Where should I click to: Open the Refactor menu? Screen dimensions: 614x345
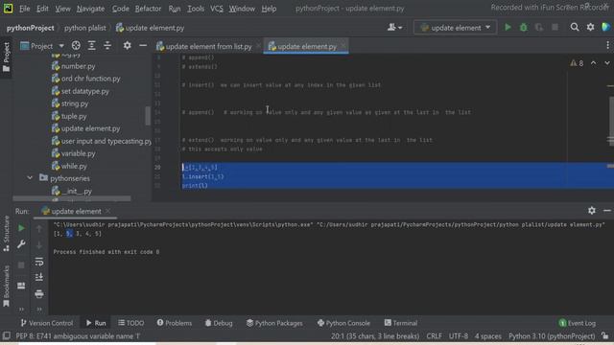(148, 9)
